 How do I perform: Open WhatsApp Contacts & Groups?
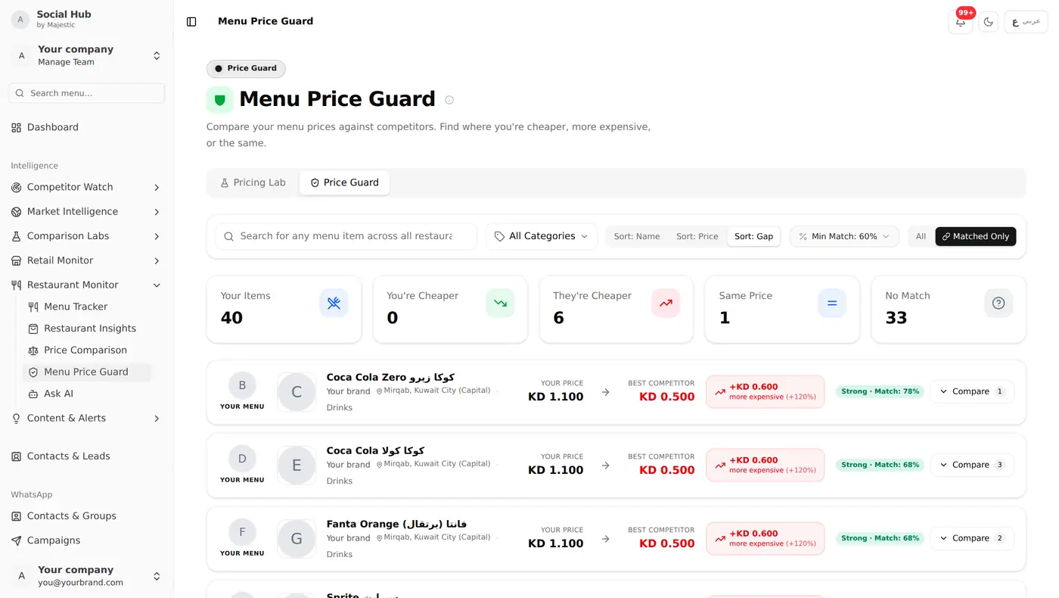click(x=87, y=516)
